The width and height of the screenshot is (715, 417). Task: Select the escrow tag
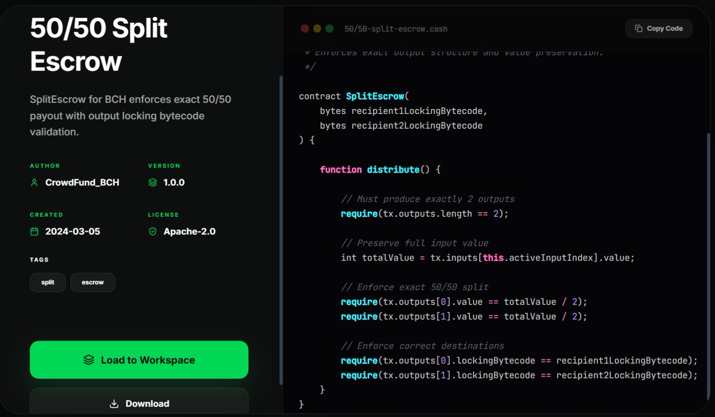(92, 282)
